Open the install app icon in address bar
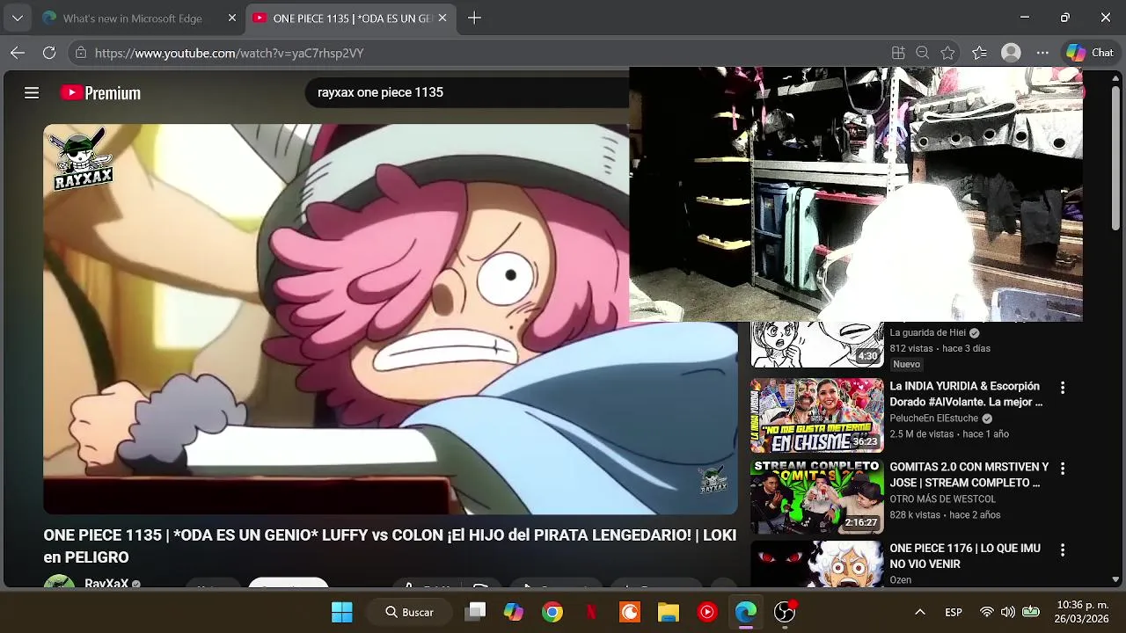 [898, 53]
